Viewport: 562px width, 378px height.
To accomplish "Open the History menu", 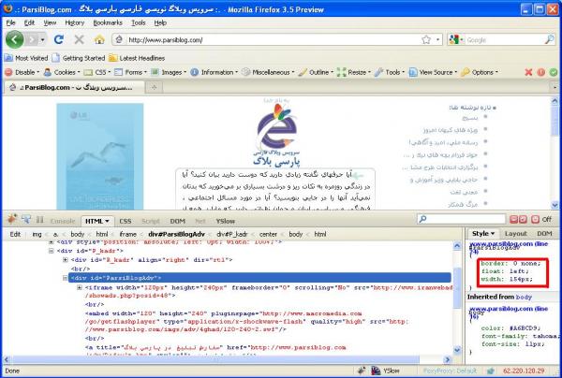I will click(75, 22).
